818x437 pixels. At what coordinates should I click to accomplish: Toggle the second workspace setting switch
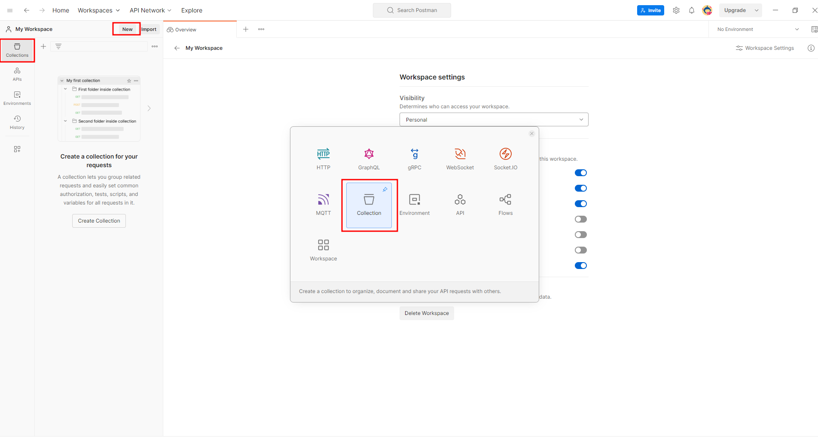pyautogui.click(x=581, y=188)
